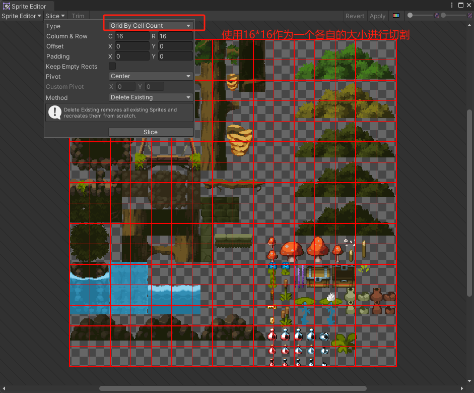The image size is (474, 393).
Task: Click the Apply button
Action: (x=378, y=16)
